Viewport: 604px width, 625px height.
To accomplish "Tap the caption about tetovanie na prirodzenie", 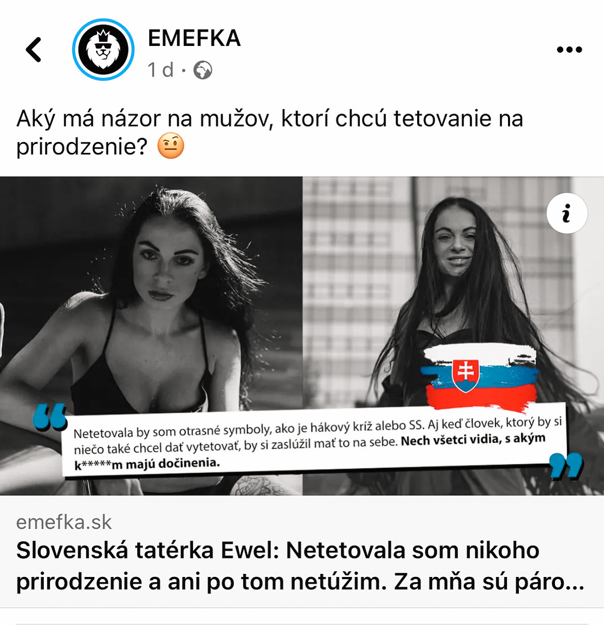I will 269,132.
